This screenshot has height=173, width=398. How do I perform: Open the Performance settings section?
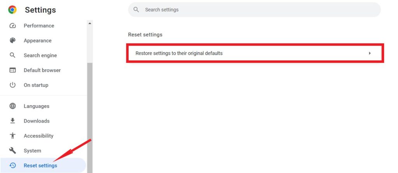point(39,26)
